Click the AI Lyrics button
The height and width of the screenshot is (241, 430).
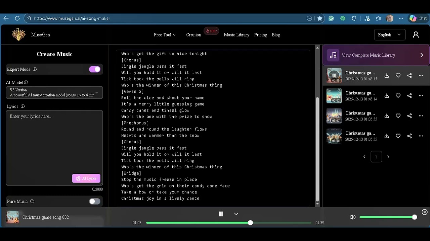[86, 178]
